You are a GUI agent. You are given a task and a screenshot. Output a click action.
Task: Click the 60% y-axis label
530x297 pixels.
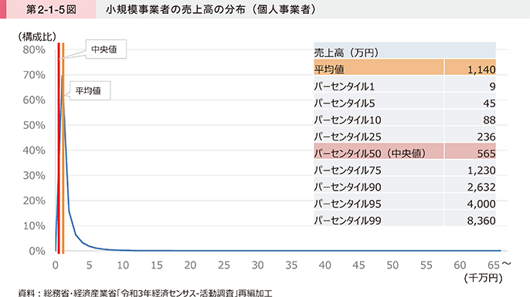pos(34,100)
